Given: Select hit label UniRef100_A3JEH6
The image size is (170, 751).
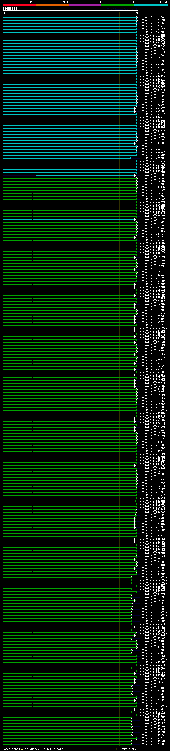Looking at the screenshot, I should point(152,284).
